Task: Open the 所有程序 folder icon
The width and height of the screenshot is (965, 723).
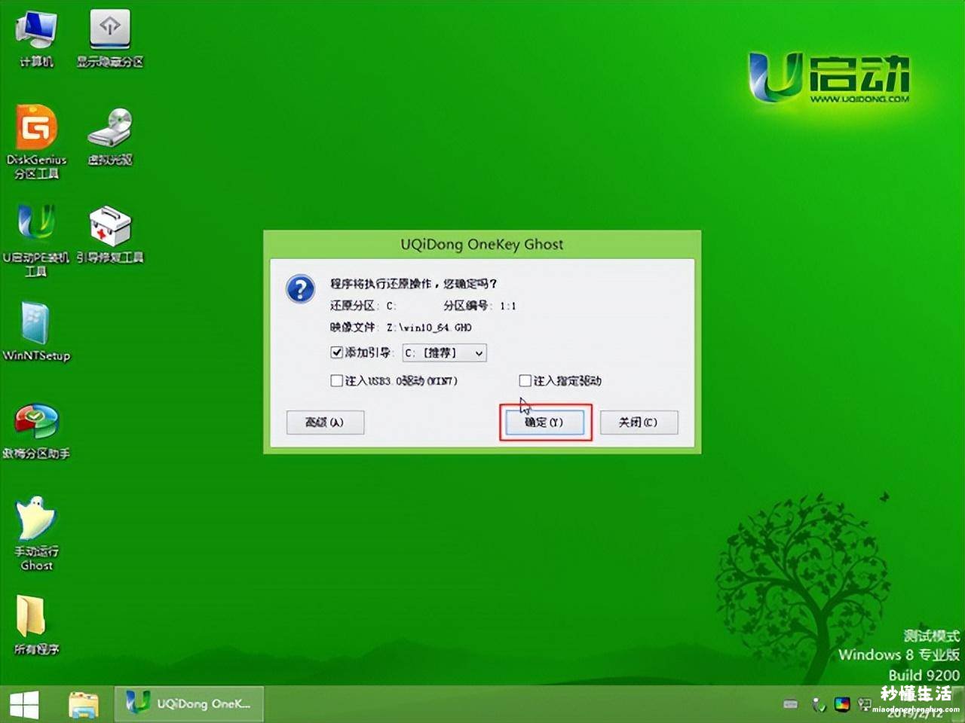Action: click(x=36, y=625)
